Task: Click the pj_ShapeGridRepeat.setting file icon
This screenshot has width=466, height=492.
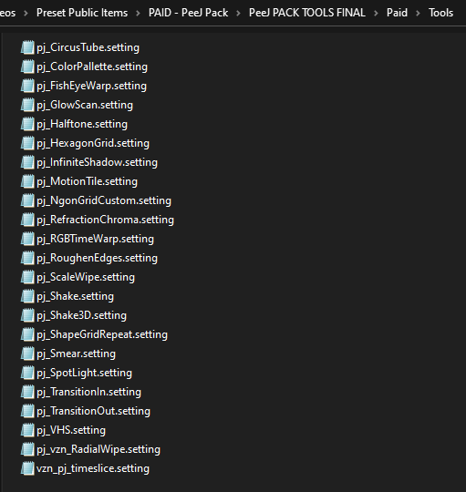Action: (x=27, y=334)
